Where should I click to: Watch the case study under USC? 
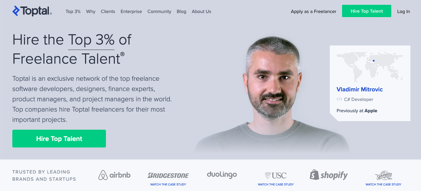point(276,184)
